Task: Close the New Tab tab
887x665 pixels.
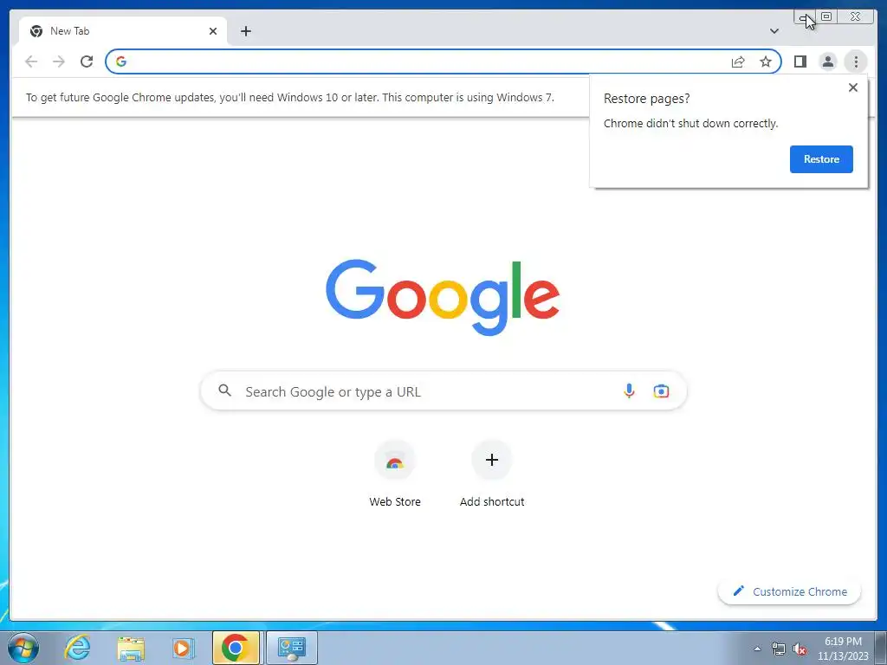Action: 213,31
